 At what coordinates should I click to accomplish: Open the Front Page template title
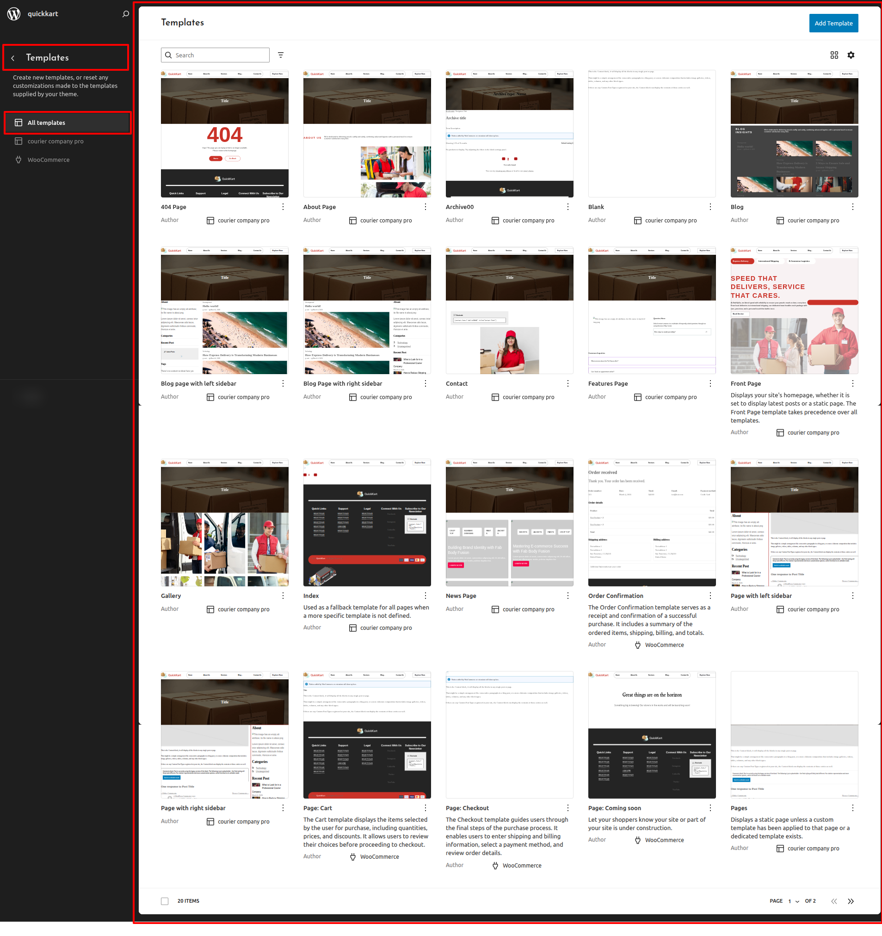[746, 384]
